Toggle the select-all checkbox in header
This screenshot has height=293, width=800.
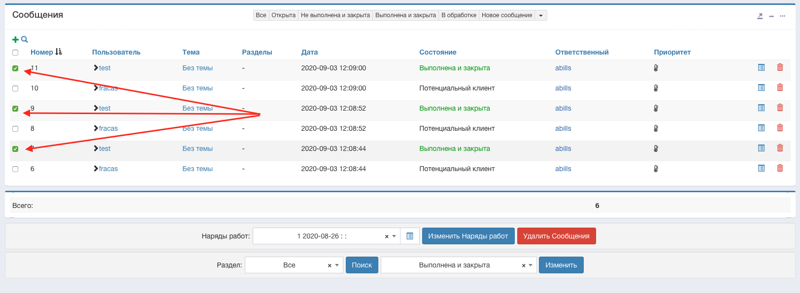(15, 53)
